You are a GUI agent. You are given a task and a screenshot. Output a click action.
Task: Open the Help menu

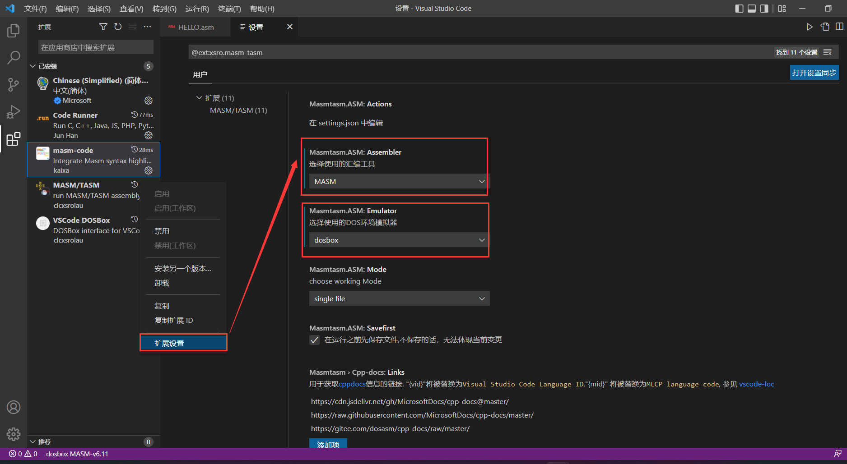(262, 9)
